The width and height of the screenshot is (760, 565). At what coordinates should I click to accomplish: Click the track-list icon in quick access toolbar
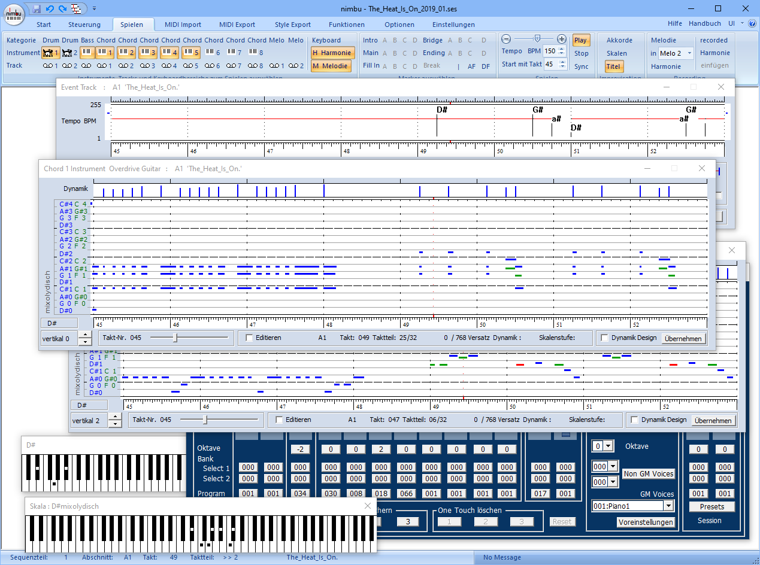click(75, 8)
